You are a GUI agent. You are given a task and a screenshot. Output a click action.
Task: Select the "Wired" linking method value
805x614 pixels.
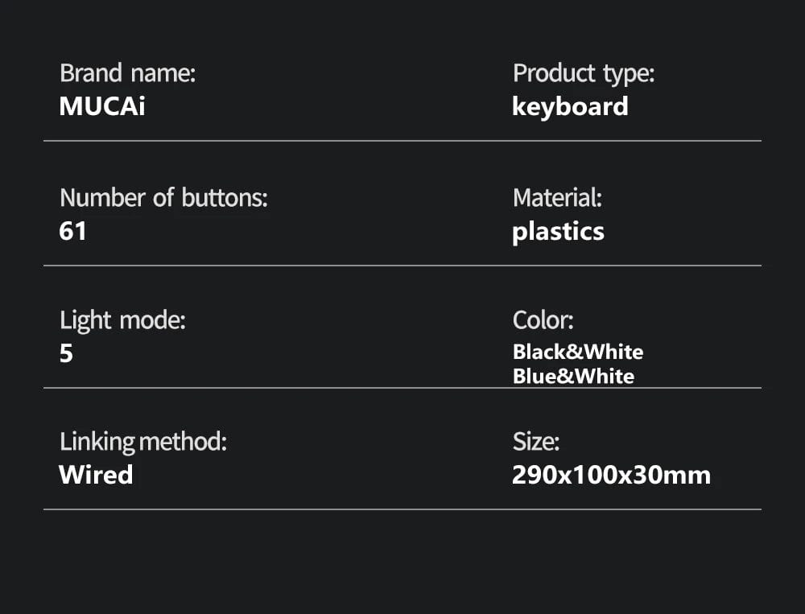[x=96, y=475]
